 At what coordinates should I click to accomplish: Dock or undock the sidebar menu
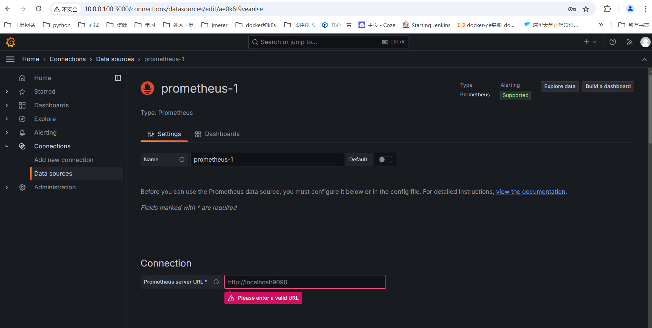coord(118,78)
